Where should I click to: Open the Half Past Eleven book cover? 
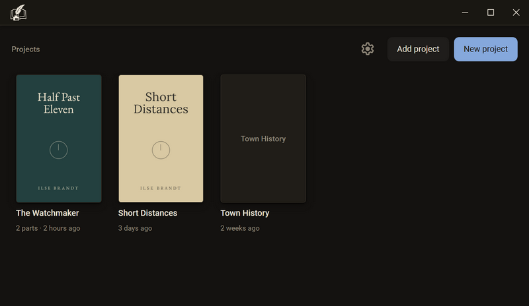59,138
